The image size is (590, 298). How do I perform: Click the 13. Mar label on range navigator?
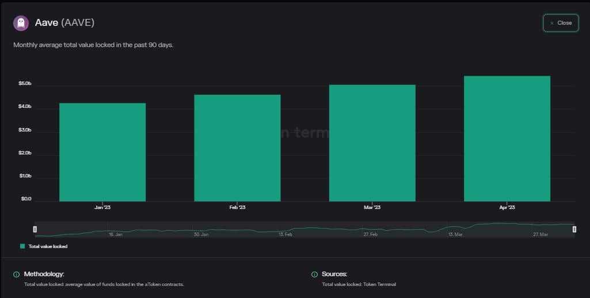tap(455, 234)
